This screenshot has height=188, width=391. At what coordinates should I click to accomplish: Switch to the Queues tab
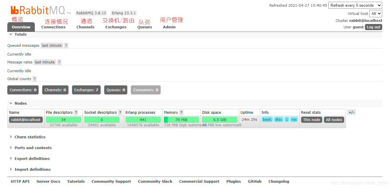click(145, 27)
